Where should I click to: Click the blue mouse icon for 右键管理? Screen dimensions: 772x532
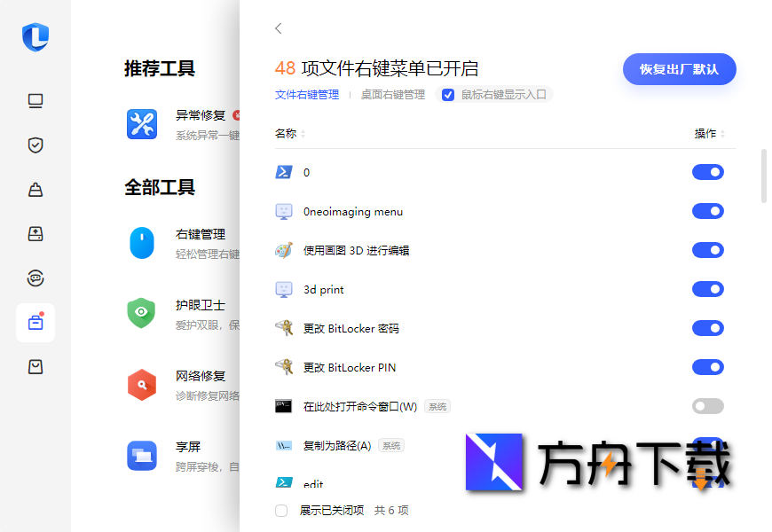click(142, 242)
